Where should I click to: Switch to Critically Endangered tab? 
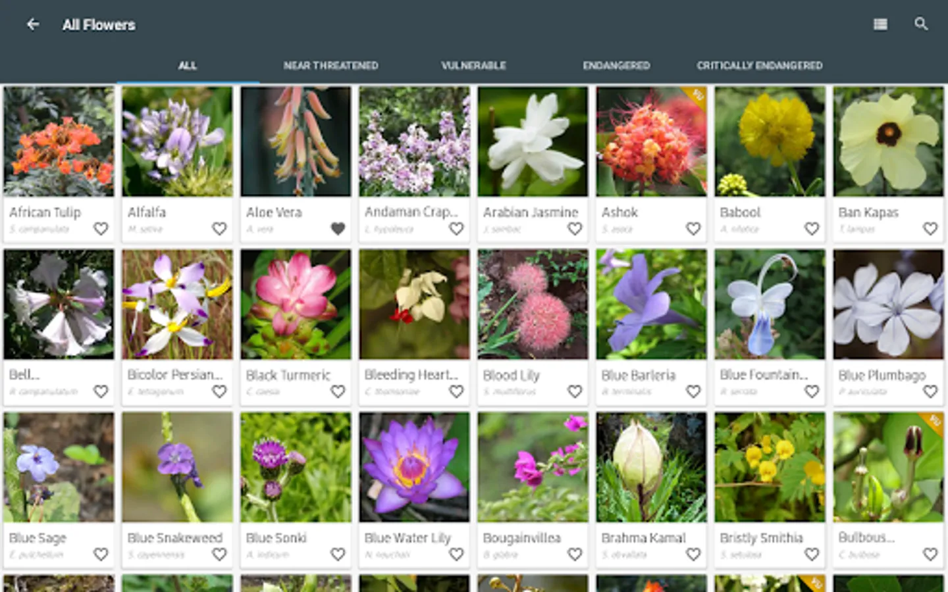tap(760, 66)
